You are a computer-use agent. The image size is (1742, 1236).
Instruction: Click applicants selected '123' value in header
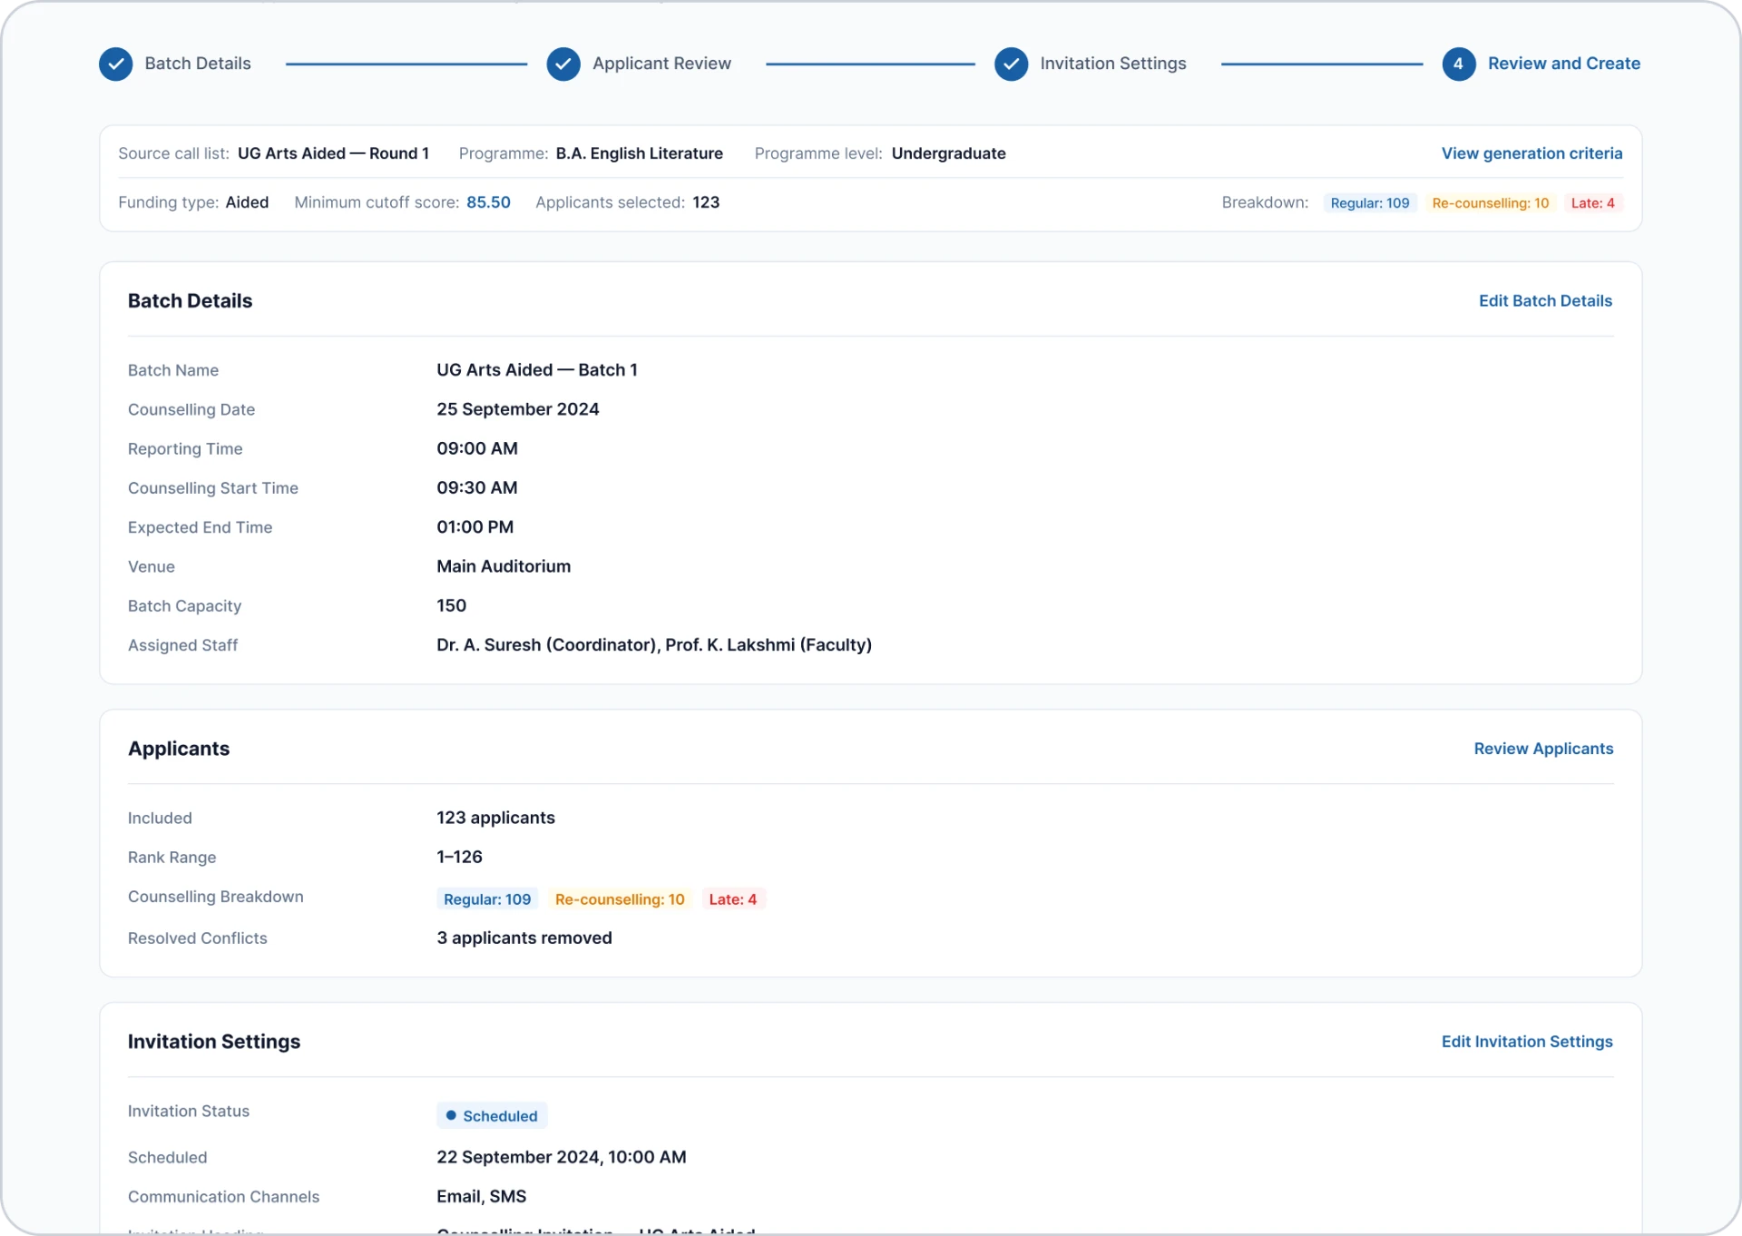pos(706,202)
